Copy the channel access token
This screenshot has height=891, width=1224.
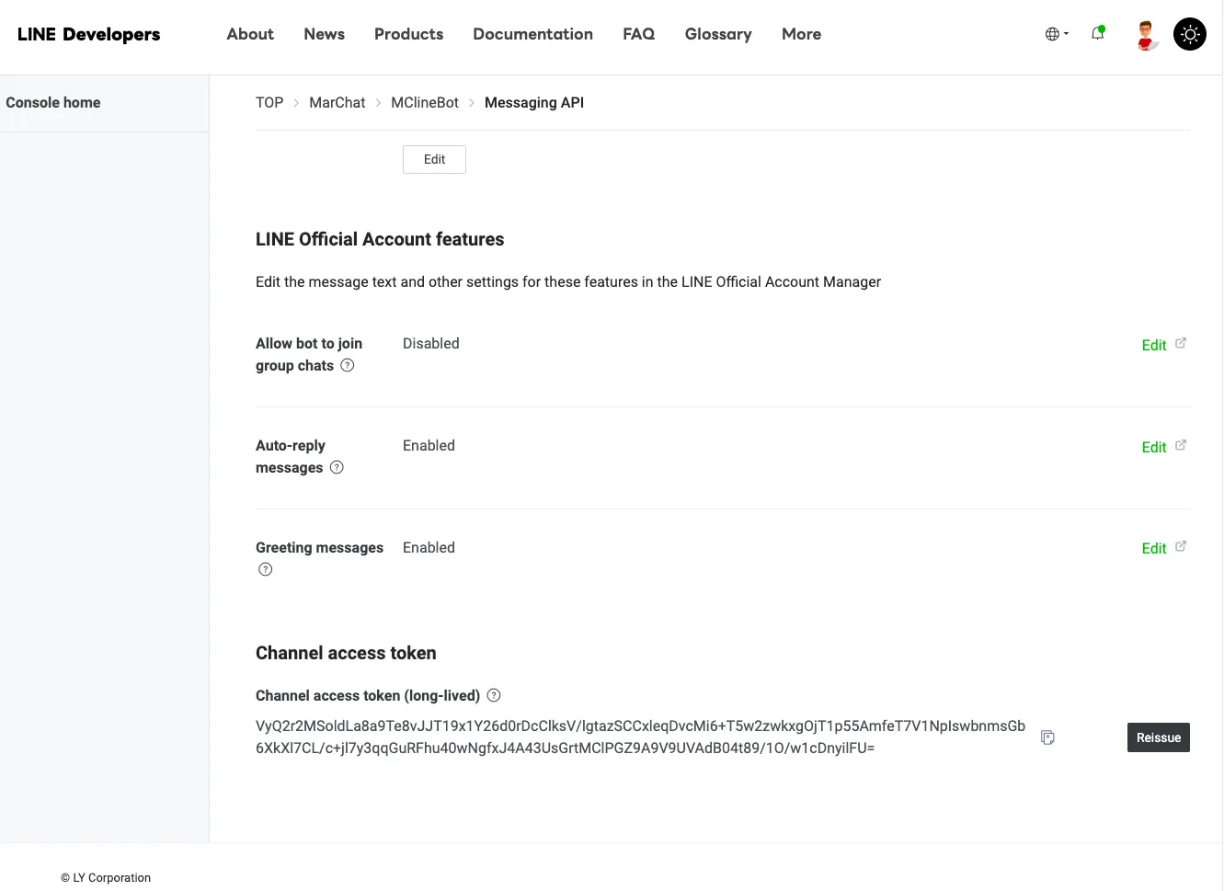(1047, 737)
